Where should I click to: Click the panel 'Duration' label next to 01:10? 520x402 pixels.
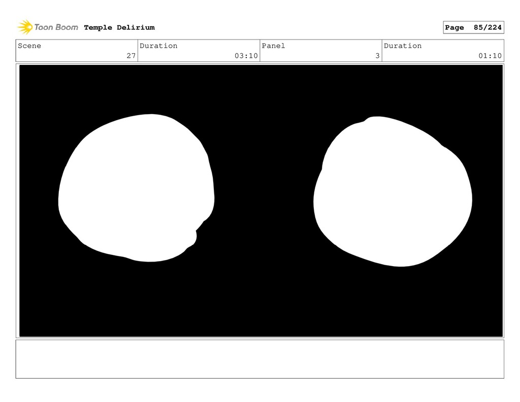click(403, 46)
